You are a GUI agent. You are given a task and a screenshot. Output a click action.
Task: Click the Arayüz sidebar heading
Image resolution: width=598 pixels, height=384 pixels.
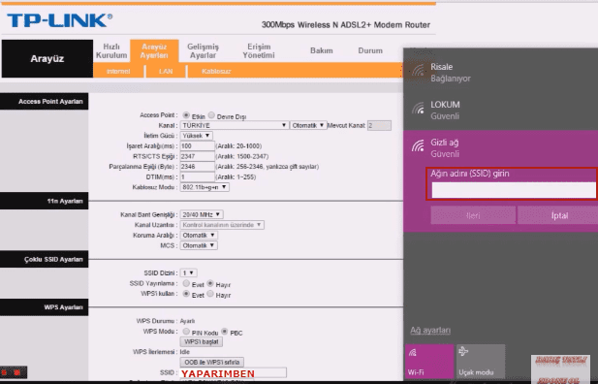click(x=47, y=59)
